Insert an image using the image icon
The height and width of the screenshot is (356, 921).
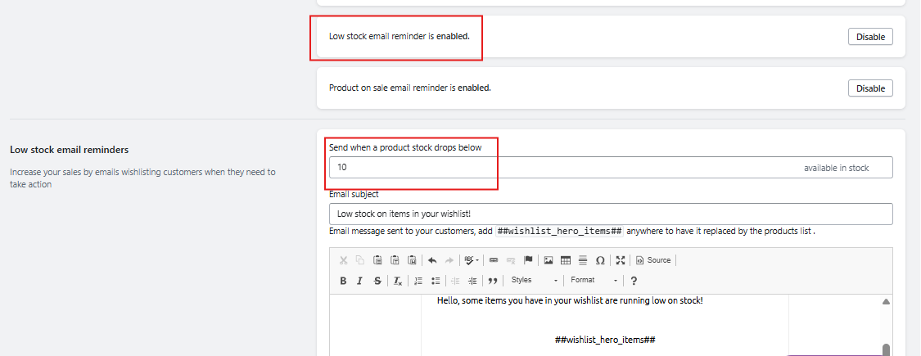(x=549, y=260)
